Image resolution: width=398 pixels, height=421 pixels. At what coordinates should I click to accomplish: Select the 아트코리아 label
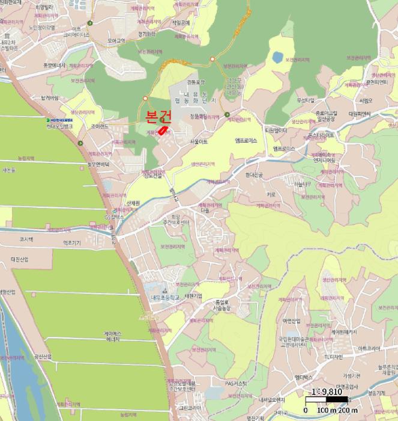(369, 348)
